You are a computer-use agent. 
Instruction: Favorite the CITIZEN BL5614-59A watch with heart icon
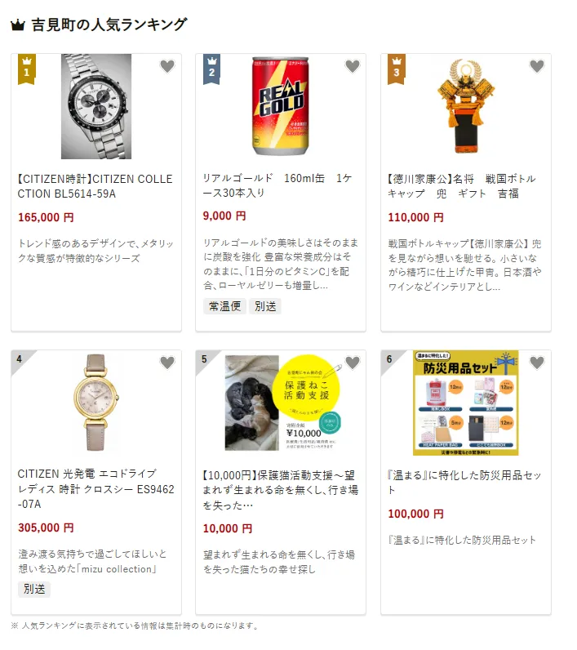tap(167, 66)
